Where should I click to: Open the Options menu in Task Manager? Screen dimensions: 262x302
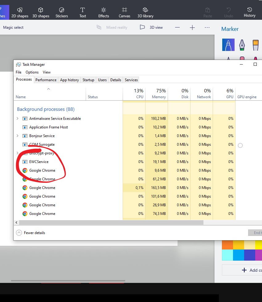coord(32,72)
